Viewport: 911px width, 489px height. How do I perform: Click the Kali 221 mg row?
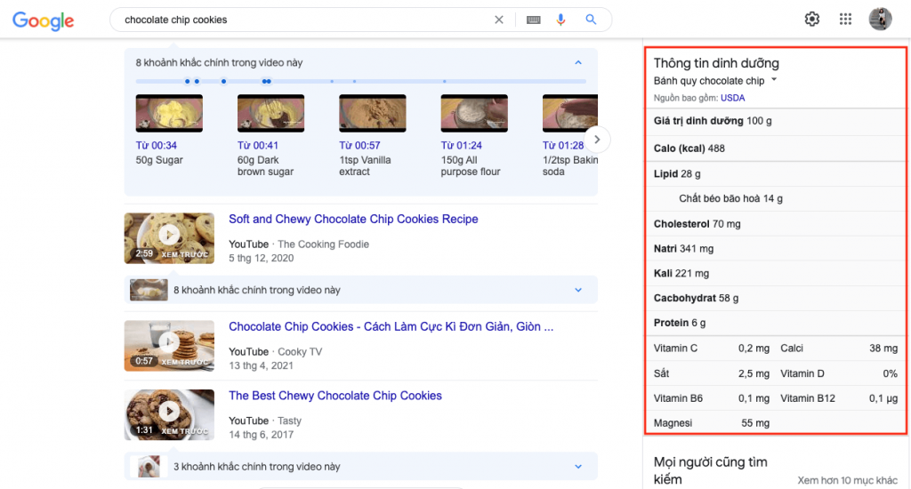(775, 273)
